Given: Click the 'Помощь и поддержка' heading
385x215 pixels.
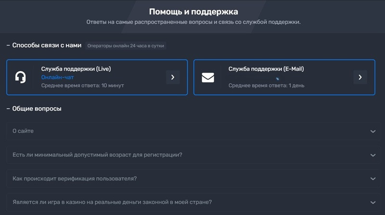Looking at the screenshot, I should point(193,12).
